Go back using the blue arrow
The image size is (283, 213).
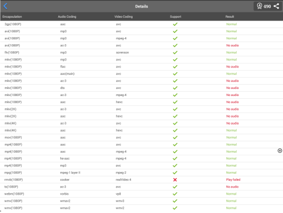coord(5,6)
